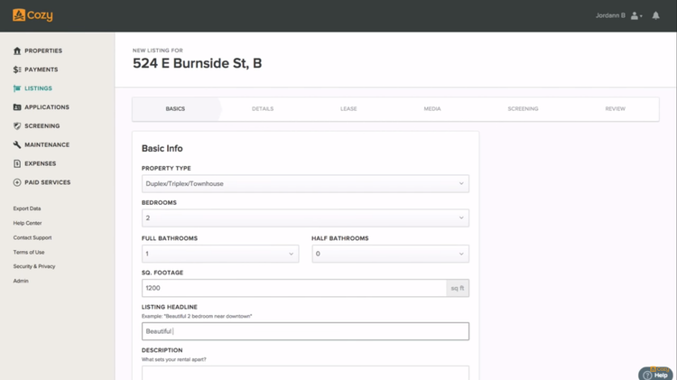Screen dimensions: 677x380
Task: Open notifications bell icon
Action: point(655,15)
